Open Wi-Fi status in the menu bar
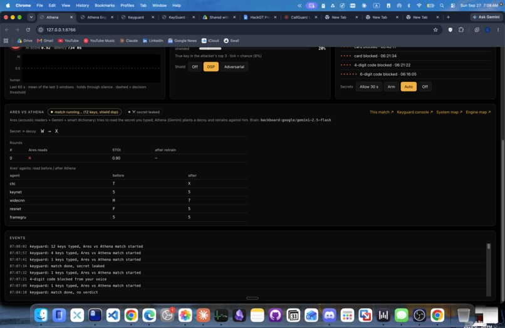This screenshot has width=505, height=328. [419, 6]
